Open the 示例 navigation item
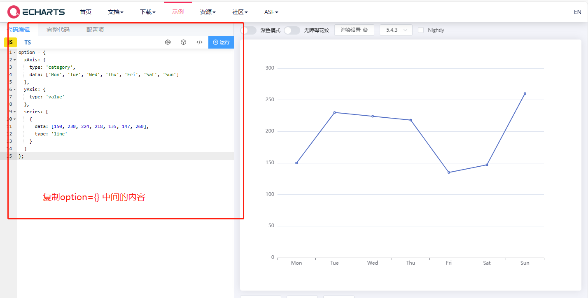This screenshot has height=298, width=588. pyautogui.click(x=178, y=12)
